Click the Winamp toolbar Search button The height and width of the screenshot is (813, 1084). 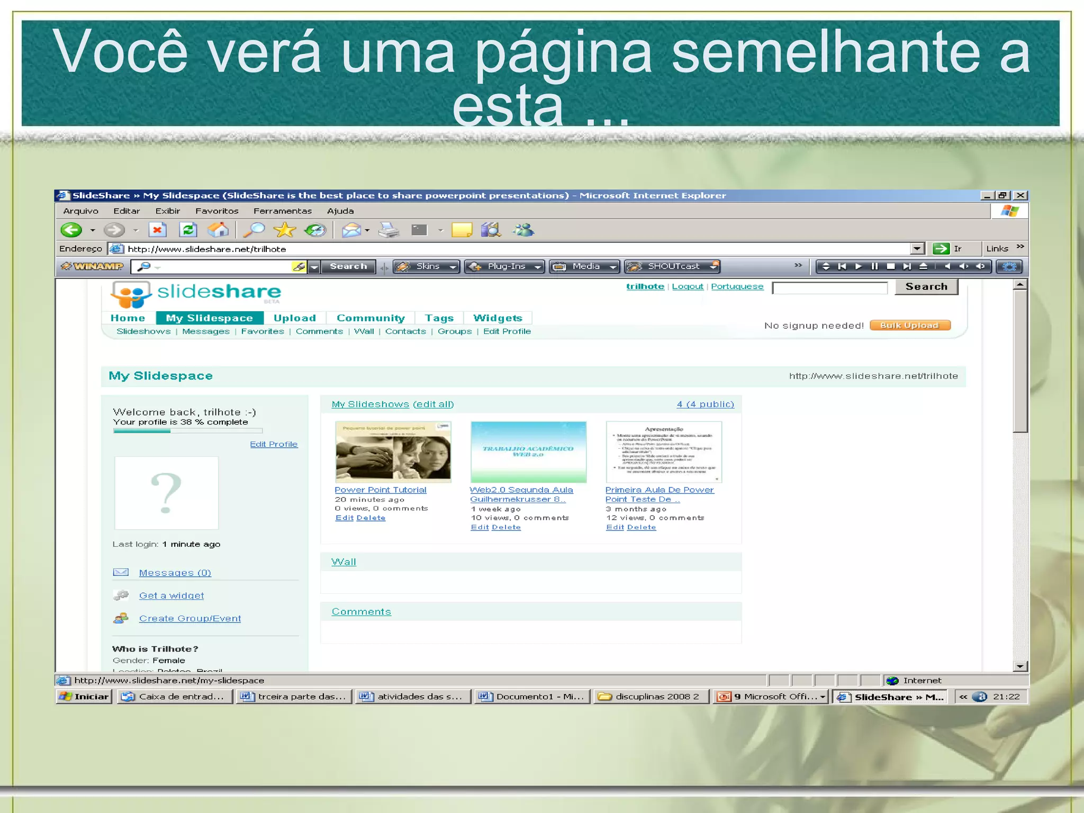point(348,266)
